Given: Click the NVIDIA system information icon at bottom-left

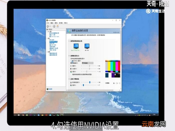Looking at the screenshot, I should [47, 89].
